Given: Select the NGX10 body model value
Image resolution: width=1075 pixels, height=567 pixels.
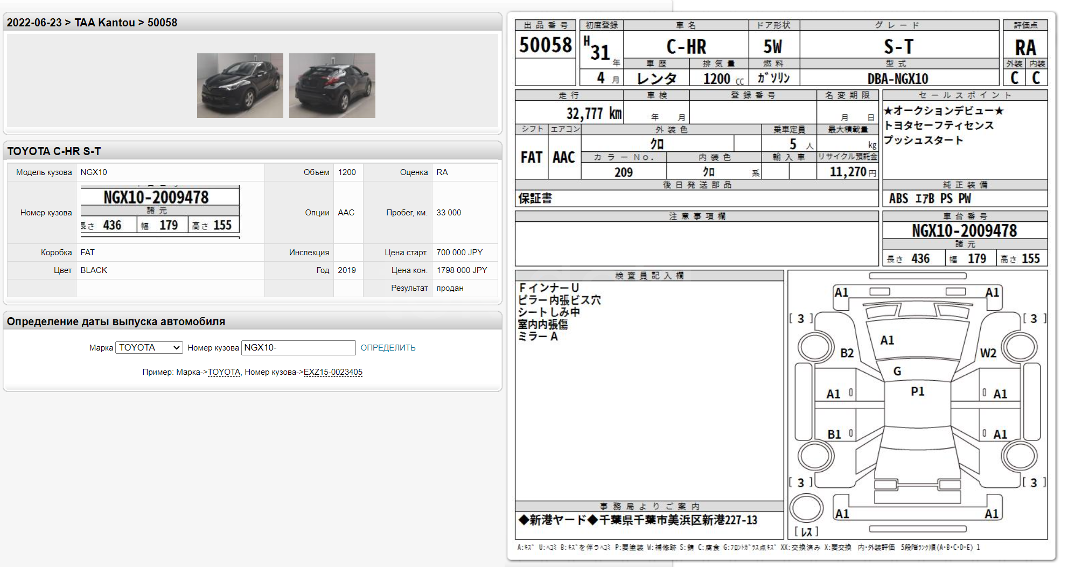Looking at the screenshot, I should click(94, 172).
